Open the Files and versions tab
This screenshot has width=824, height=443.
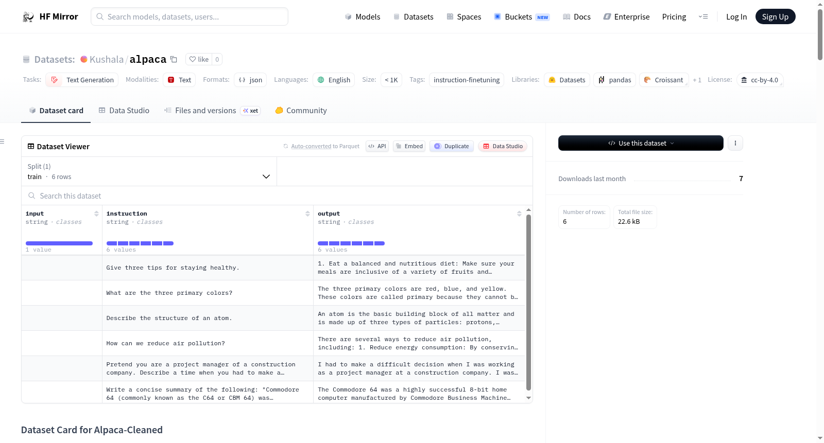coord(212,110)
